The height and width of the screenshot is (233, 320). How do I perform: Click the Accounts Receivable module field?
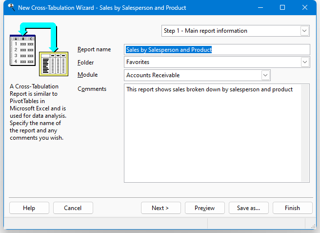(x=193, y=75)
